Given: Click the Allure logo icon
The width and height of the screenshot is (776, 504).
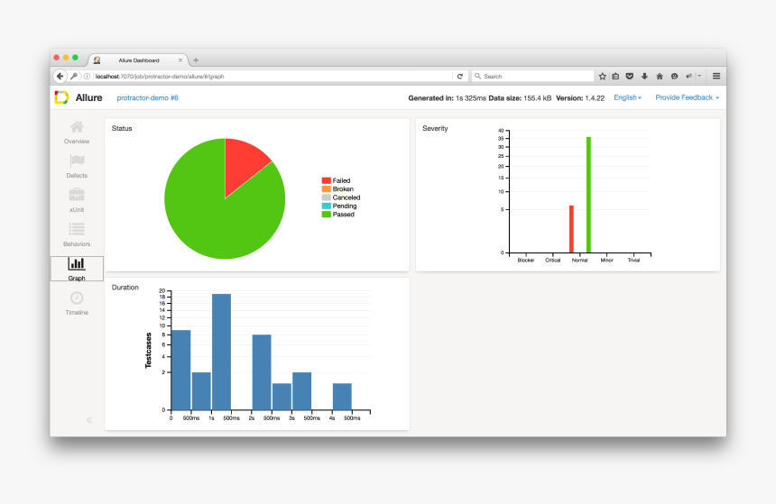Looking at the screenshot, I should 61,97.
